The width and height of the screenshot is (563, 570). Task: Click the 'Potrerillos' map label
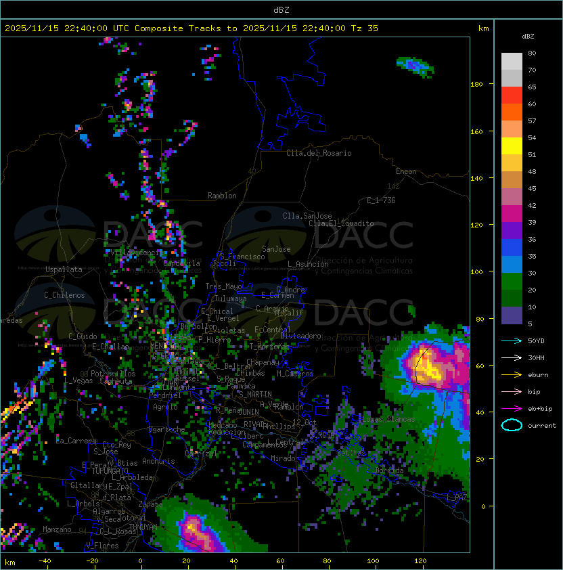pos(113,374)
